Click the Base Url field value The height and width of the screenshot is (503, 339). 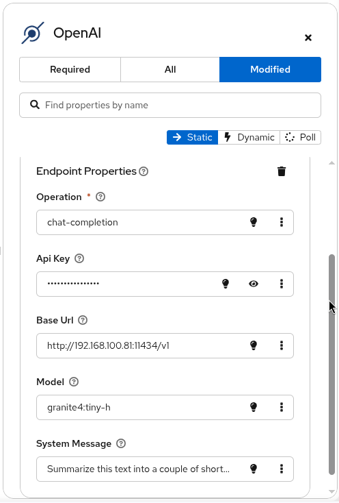165,345
